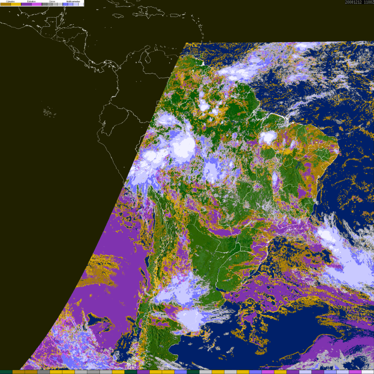Viewport: 374px width, 374px height.
Task: Click the dark brown Cúmulos legend swatch
Action: pyautogui.click(x=5, y=4)
